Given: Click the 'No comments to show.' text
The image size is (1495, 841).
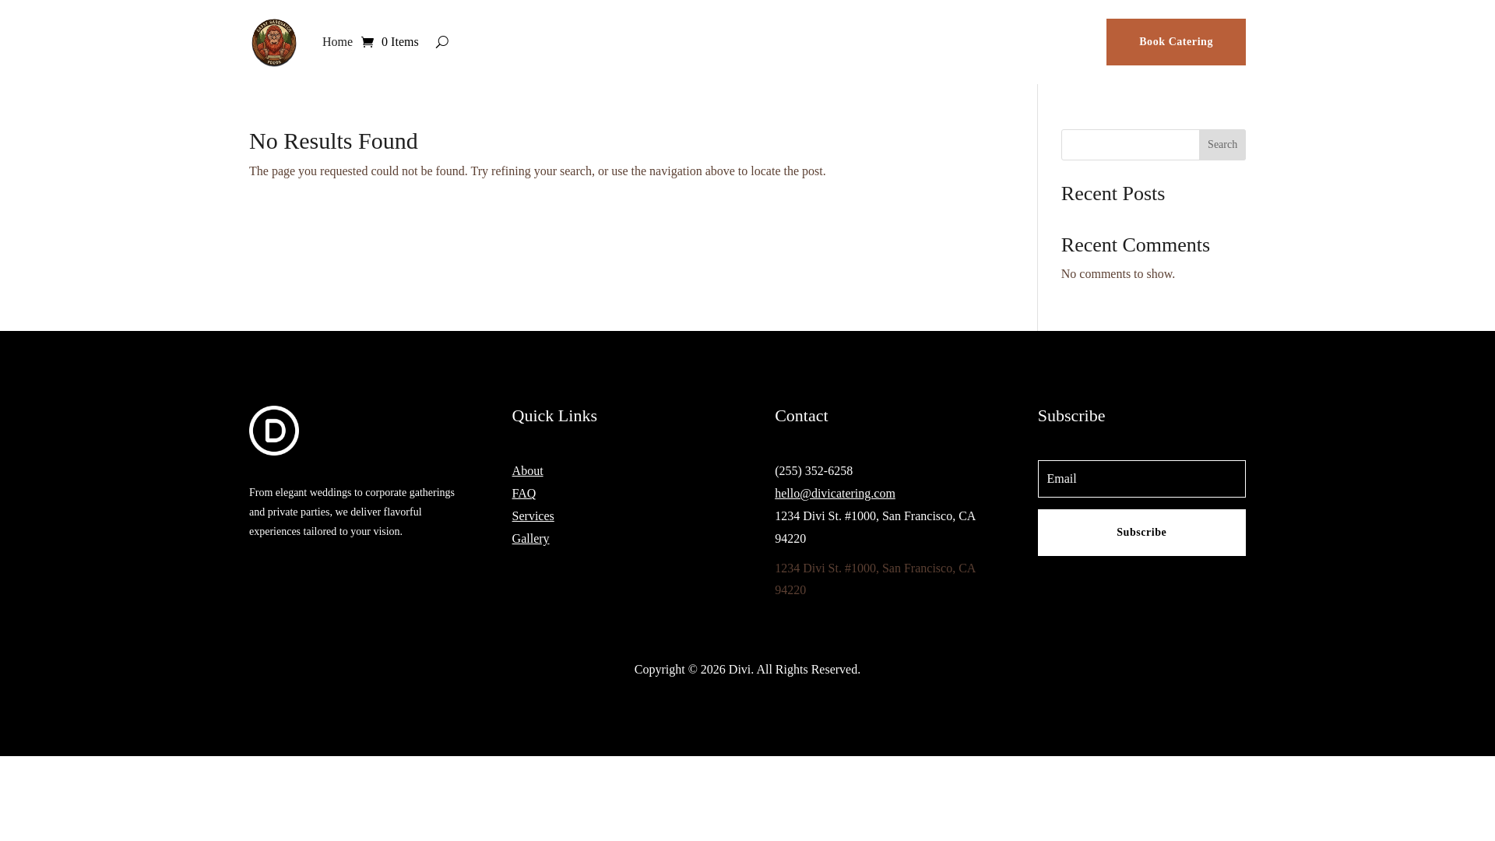Looking at the screenshot, I should [x=1117, y=274].
